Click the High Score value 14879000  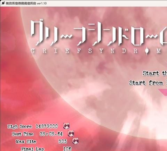click(x=47, y=126)
